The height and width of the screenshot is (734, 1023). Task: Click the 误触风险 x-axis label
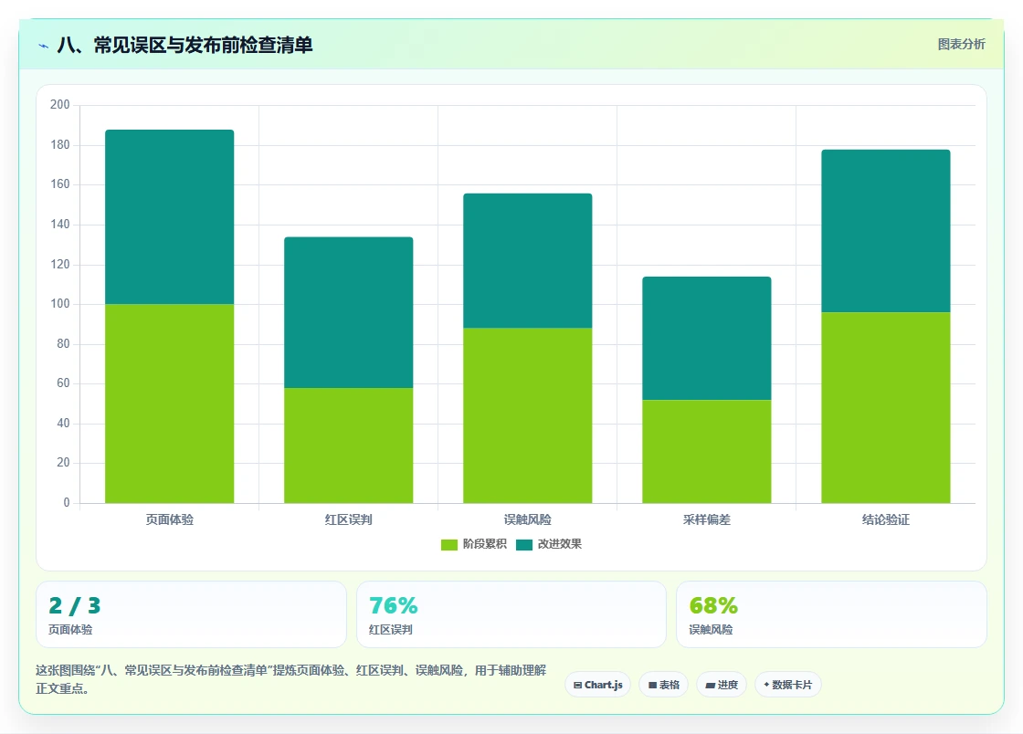528,519
